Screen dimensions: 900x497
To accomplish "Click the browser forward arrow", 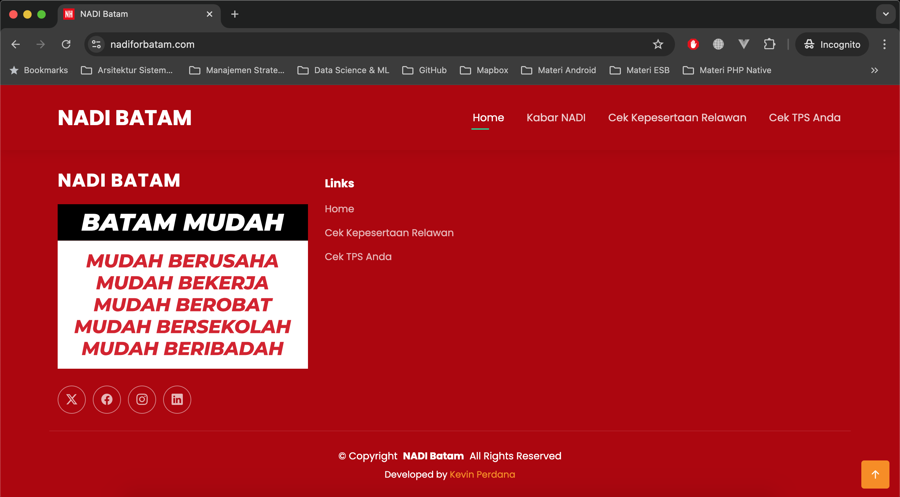I will pyautogui.click(x=41, y=44).
